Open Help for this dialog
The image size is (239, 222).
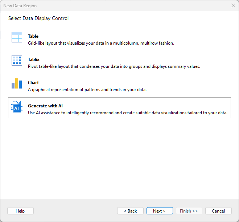pyautogui.click(x=20, y=211)
